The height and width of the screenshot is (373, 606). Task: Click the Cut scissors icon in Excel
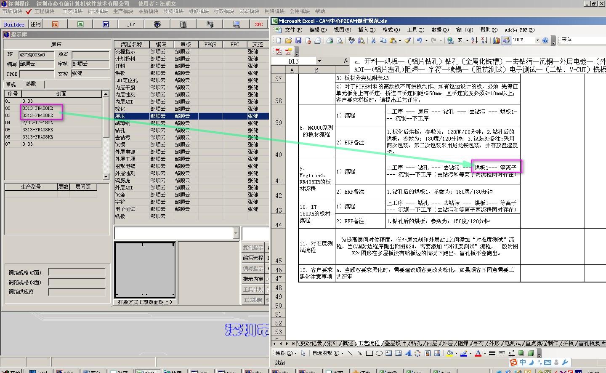coord(373,40)
